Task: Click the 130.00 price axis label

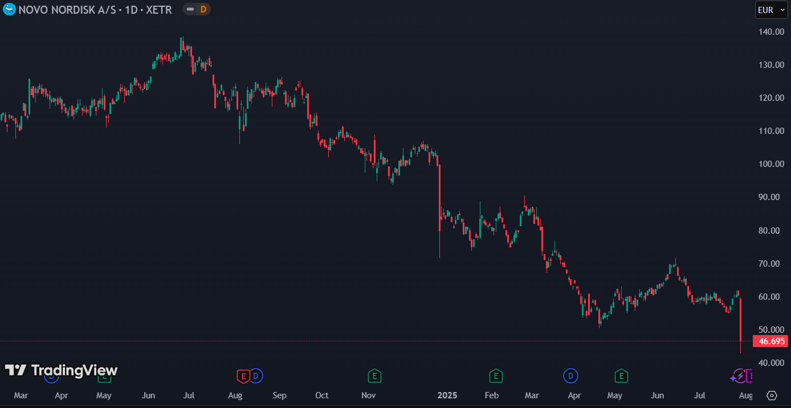Action: click(772, 64)
